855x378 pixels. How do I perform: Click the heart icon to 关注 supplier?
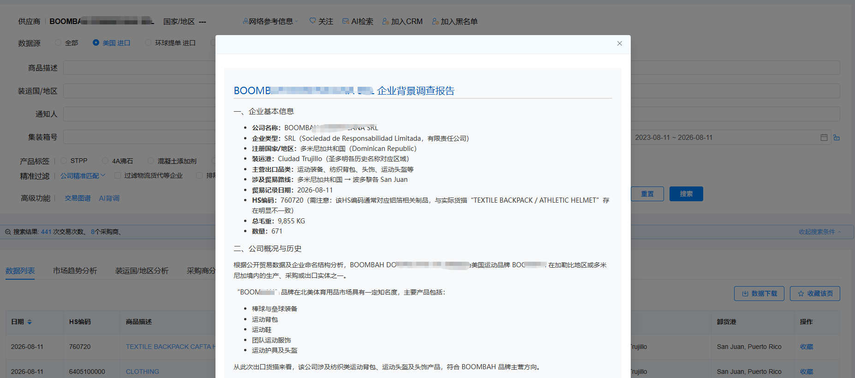click(x=313, y=21)
